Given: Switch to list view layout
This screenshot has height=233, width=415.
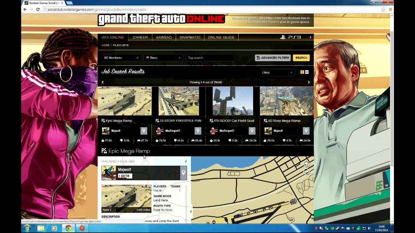Looking at the screenshot, I should point(307,72).
